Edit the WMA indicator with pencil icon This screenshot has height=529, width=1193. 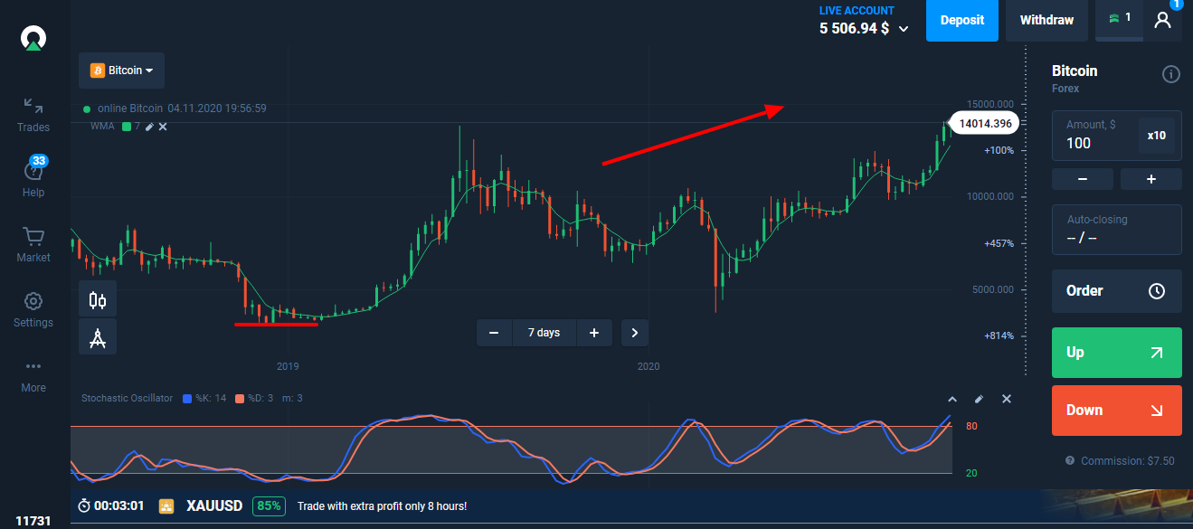pyautogui.click(x=149, y=127)
